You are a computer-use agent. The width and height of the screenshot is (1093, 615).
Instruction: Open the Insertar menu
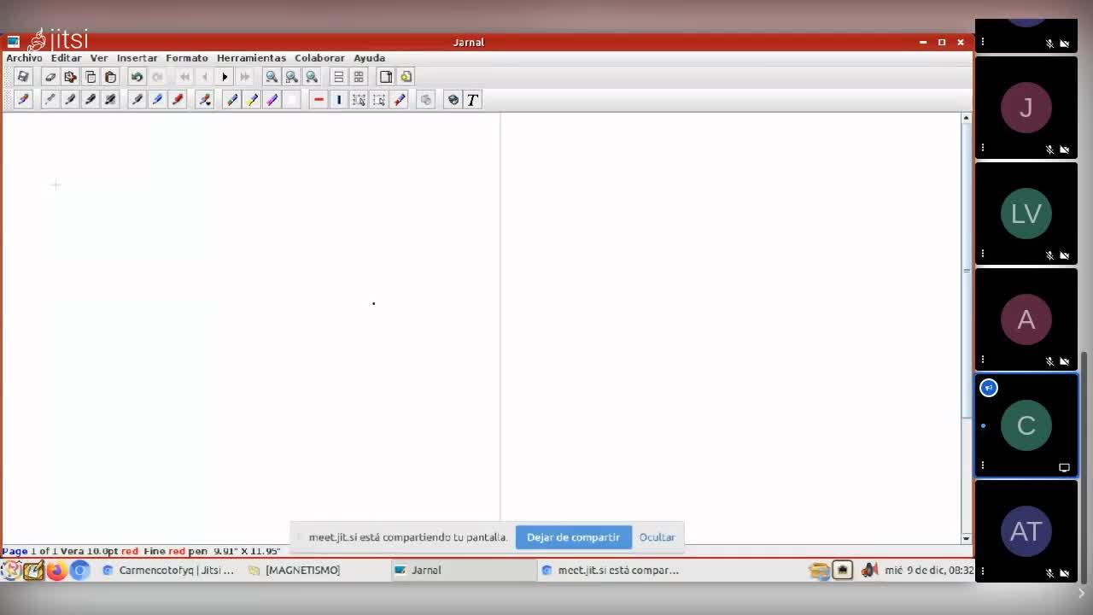[x=137, y=58]
